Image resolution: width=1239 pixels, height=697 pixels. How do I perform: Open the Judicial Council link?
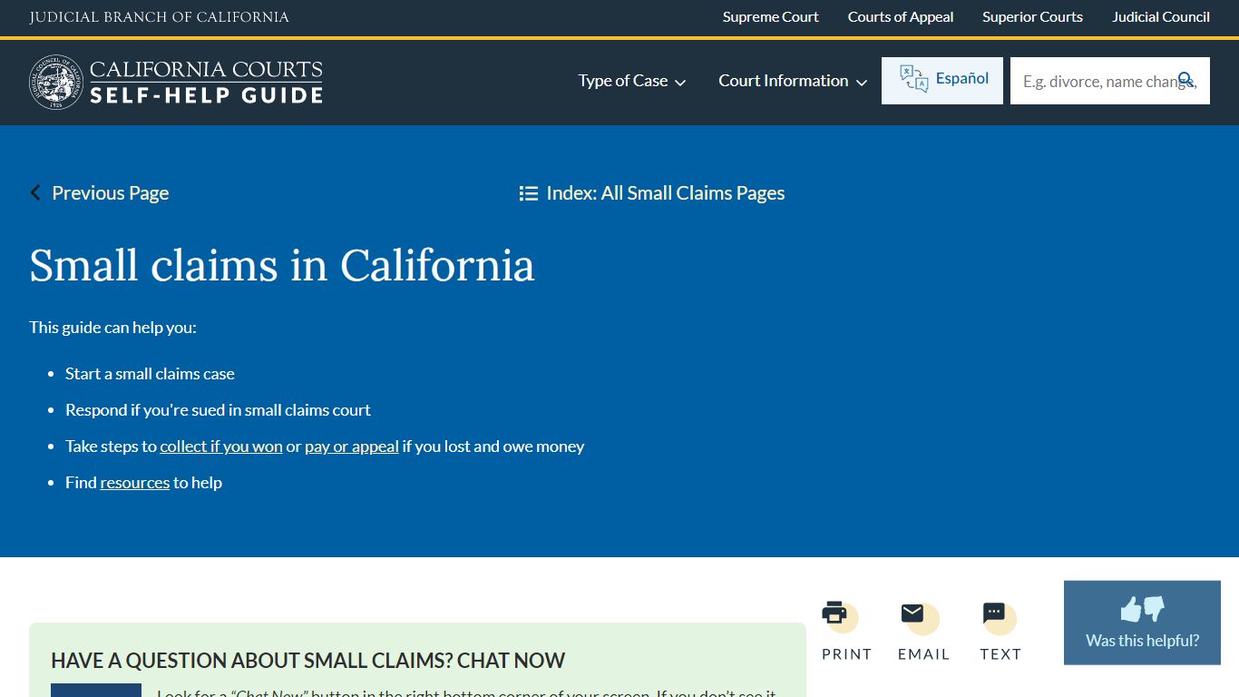[1161, 16]
